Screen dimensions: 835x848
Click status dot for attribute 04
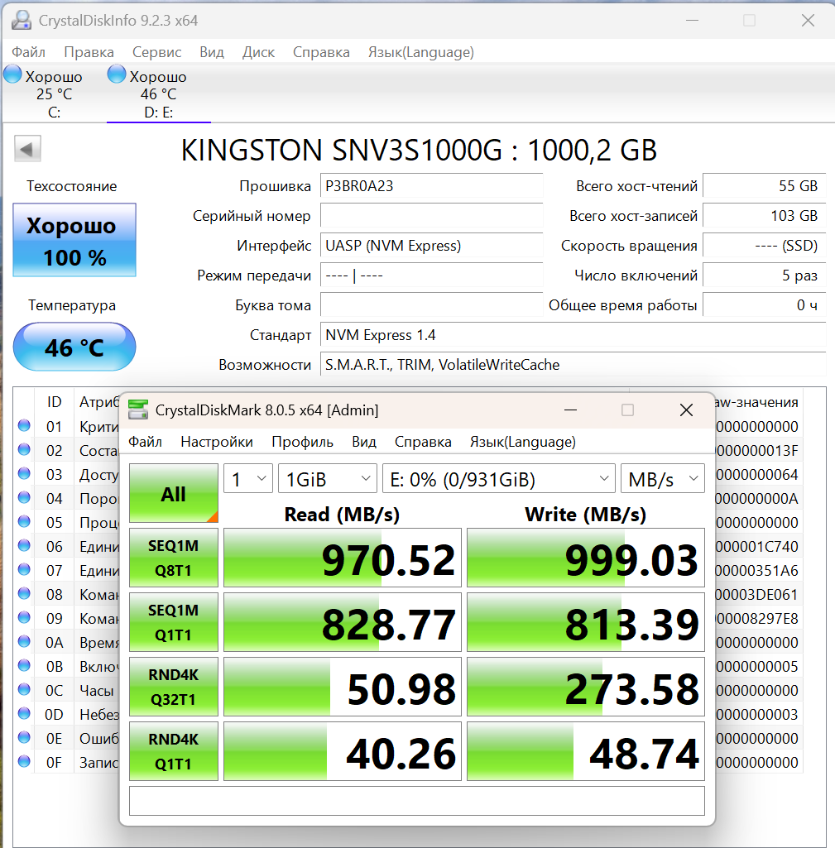click(24, 497)
